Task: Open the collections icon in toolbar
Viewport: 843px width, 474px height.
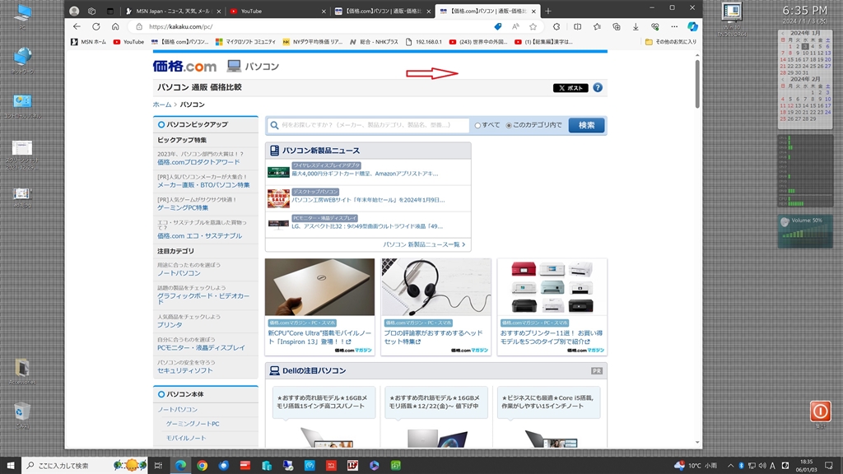Action: pos(616,26)
